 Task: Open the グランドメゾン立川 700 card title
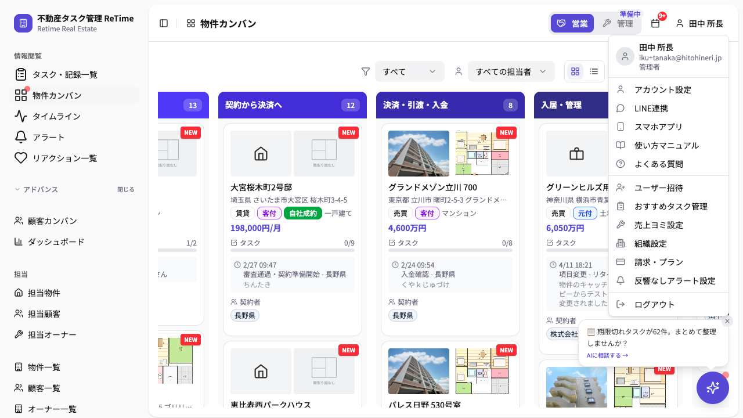point(432,187)
